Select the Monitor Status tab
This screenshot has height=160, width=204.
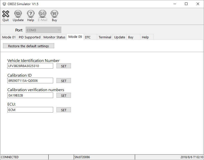tap(54, 37)
